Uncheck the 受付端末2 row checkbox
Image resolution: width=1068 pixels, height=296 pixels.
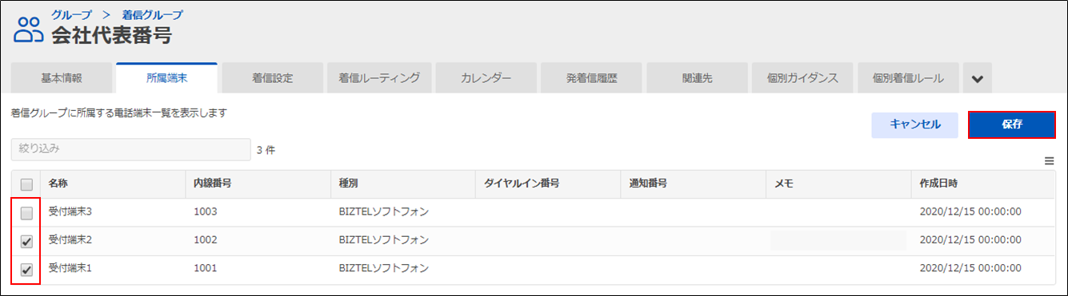(26, 242)
